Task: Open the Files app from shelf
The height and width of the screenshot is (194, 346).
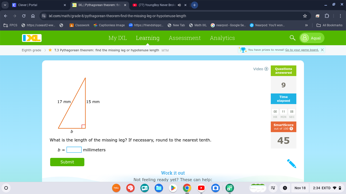Action: (x=159, y=188)
